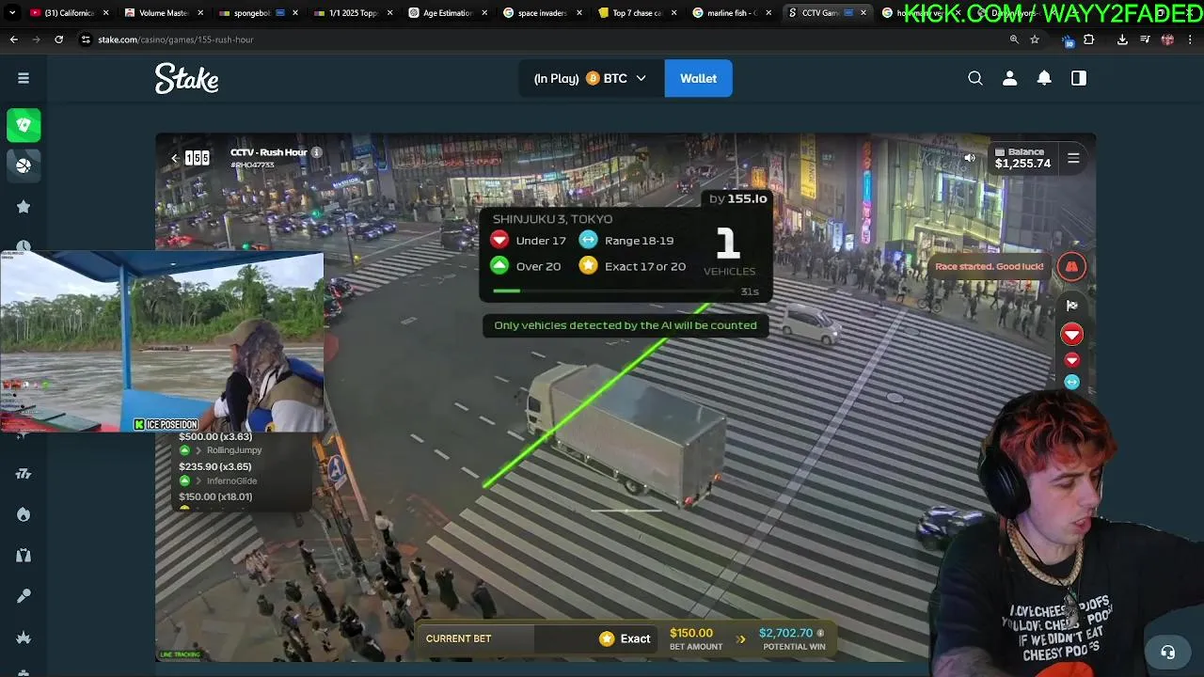1204x677 pixels.
Task: Open live support headset button
Action: [1167, 652]
